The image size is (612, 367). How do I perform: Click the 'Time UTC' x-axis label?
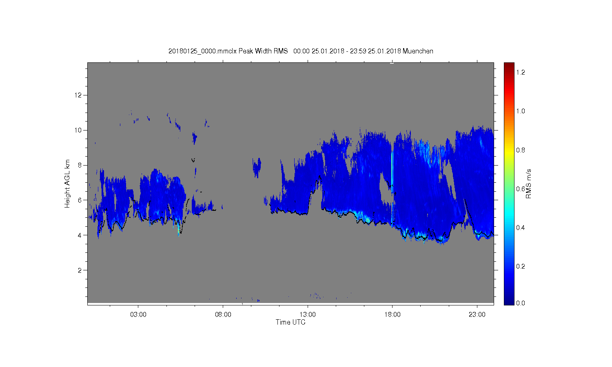click(290, 322)
